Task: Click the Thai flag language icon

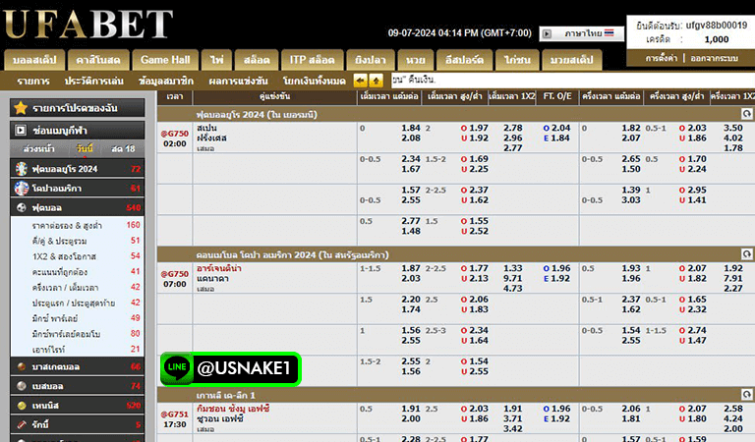Action: pos(610,33)
